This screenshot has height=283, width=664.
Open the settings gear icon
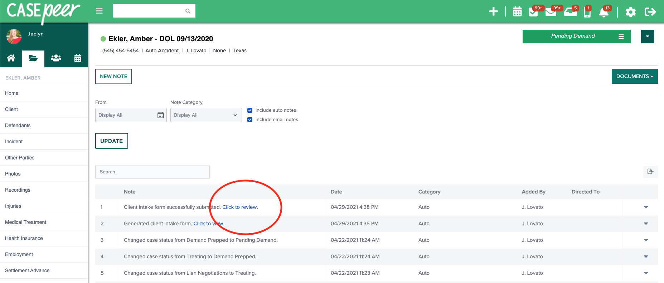click(630, 12)
